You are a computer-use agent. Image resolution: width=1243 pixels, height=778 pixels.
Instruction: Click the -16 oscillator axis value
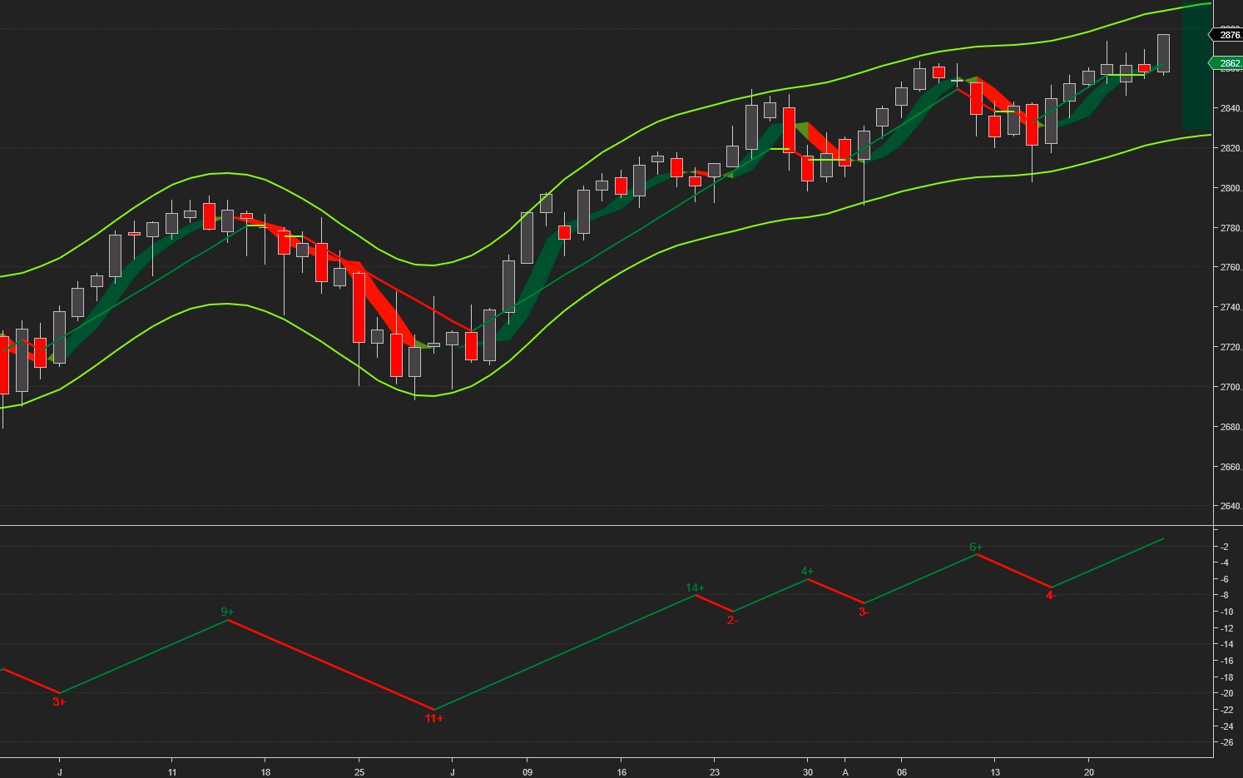point(1228,661)
